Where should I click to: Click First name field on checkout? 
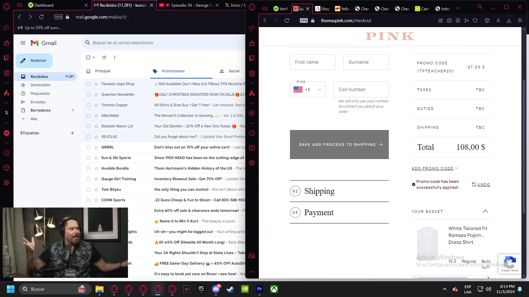[312, 62]
